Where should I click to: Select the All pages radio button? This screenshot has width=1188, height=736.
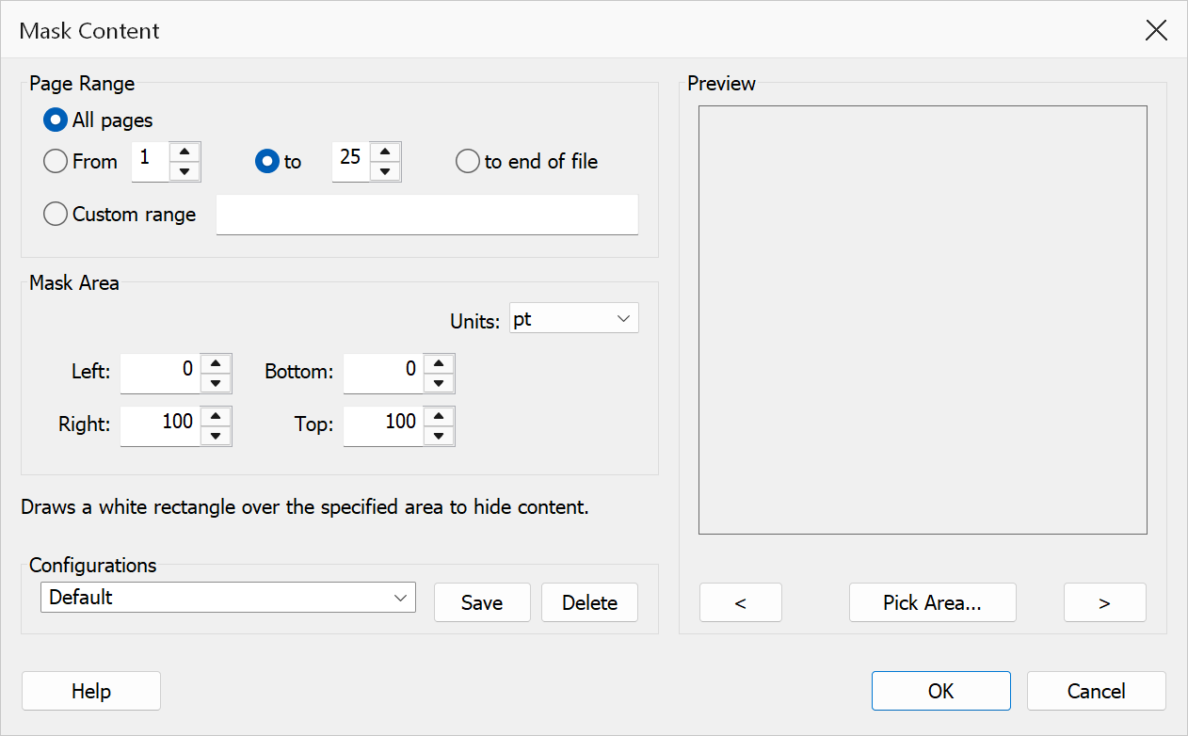click(56, 120)
